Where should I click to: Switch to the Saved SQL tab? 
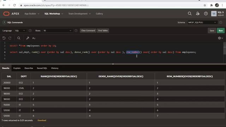click(42, 68)
